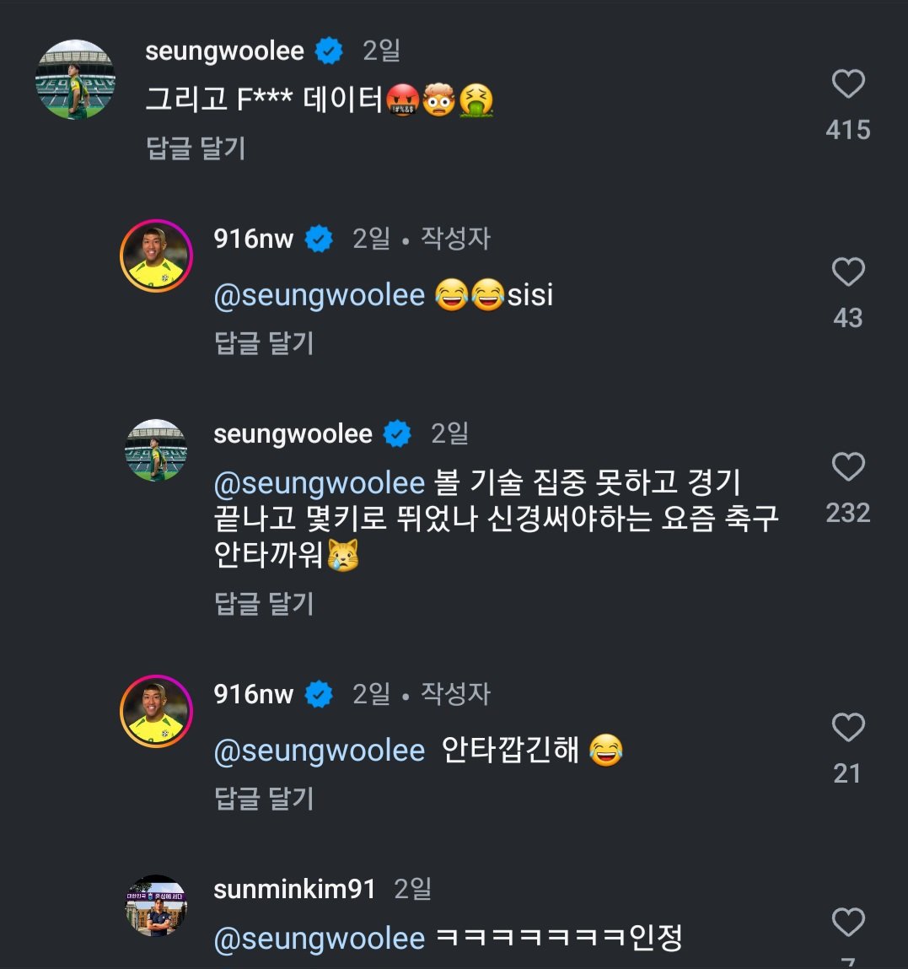Open 916nw username on 'sisi' reply

(254, 240)
